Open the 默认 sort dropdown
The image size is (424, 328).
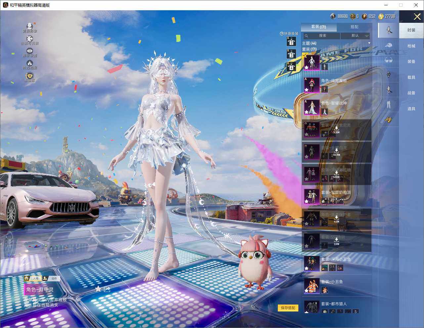click(x=356, y=36)
